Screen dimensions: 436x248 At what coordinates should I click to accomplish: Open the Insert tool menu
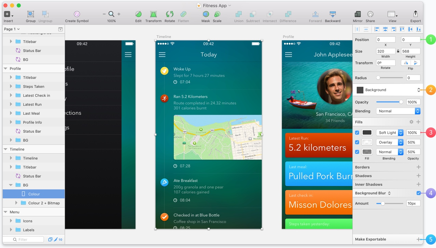click(x=8, y=15)
